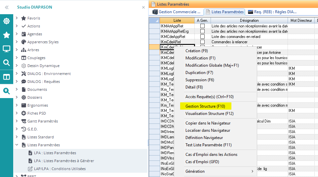Choose Duplication (F7) from context menu
318x177 pixels.
199,73
